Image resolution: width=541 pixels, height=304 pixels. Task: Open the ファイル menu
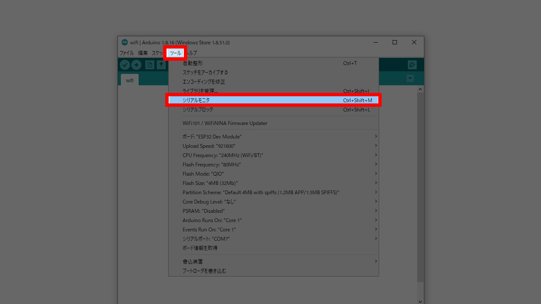(126, 53)
